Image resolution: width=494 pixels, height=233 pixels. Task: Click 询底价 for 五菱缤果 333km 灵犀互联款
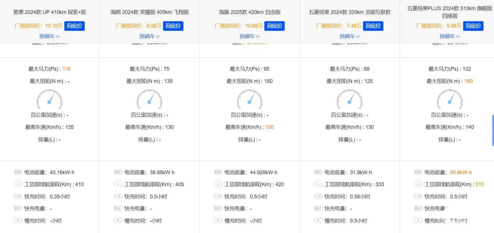point(373,26)
